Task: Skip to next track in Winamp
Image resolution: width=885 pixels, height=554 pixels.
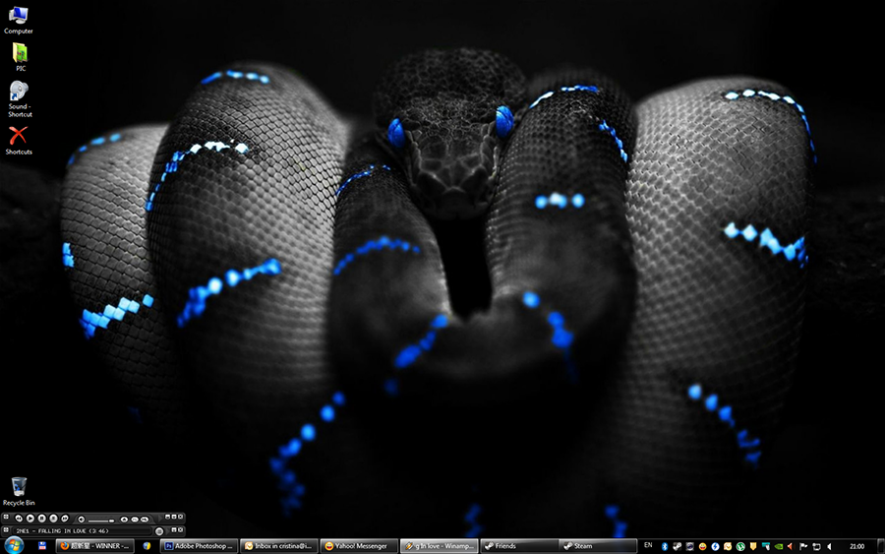Action: click(64, 519)
